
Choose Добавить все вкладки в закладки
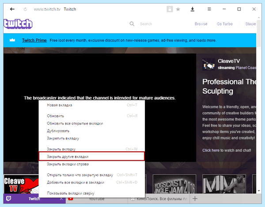[92, 182]
